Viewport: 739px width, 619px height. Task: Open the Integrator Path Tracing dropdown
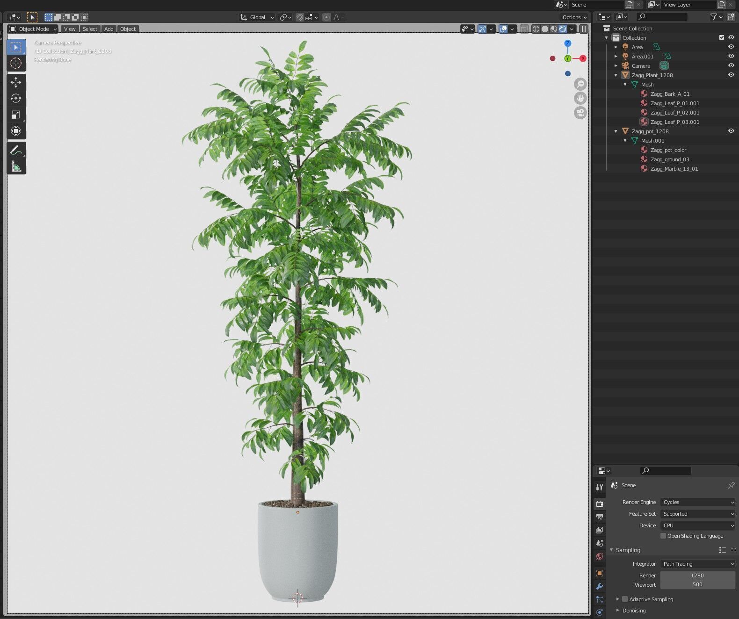coord(698,564)
